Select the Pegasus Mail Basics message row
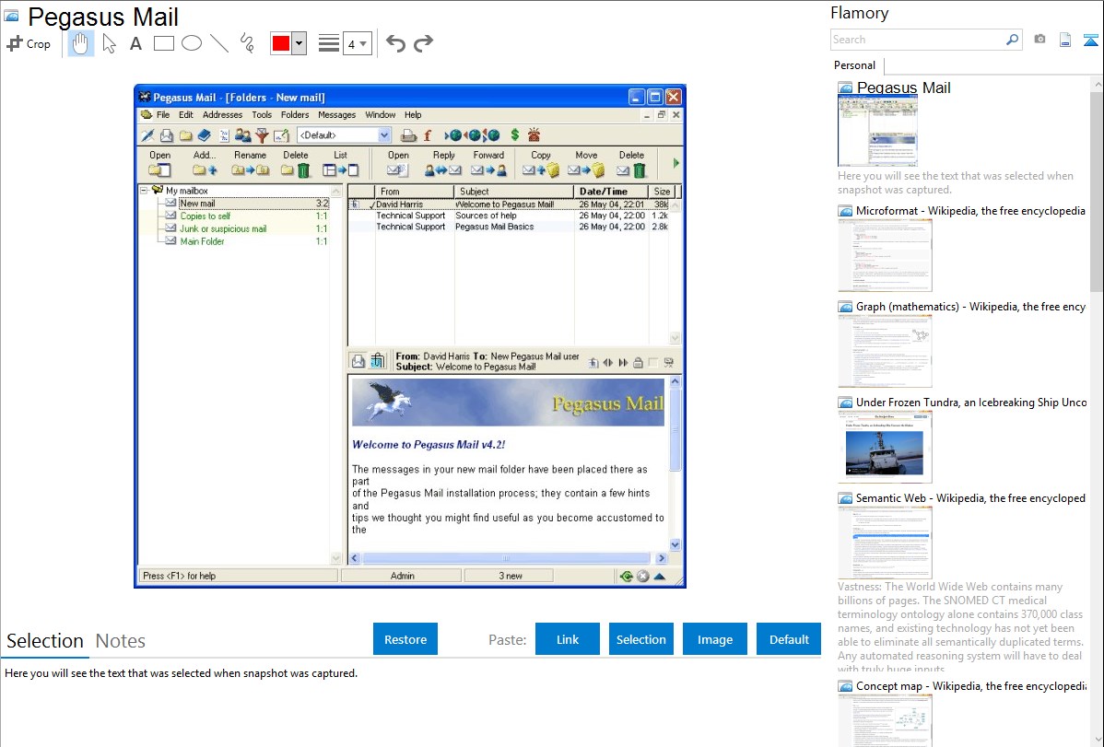Viewport: 1104px width, 747px height. coord(509,227)
